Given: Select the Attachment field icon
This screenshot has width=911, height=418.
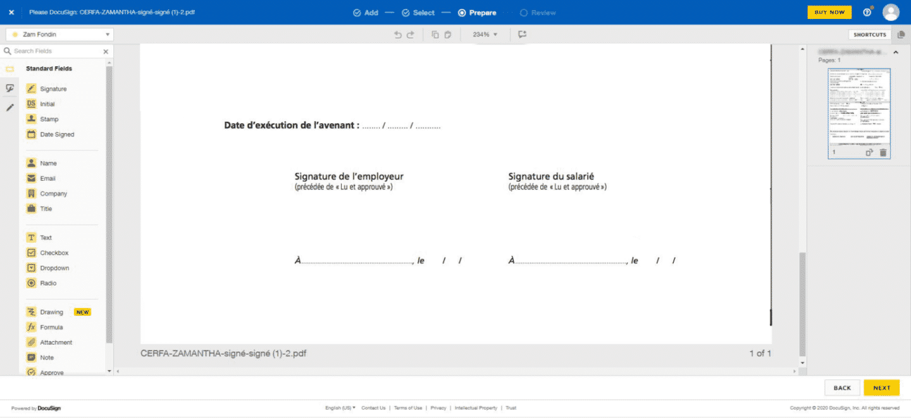Looking at the screenshot, I should click(x=31, y=342).
